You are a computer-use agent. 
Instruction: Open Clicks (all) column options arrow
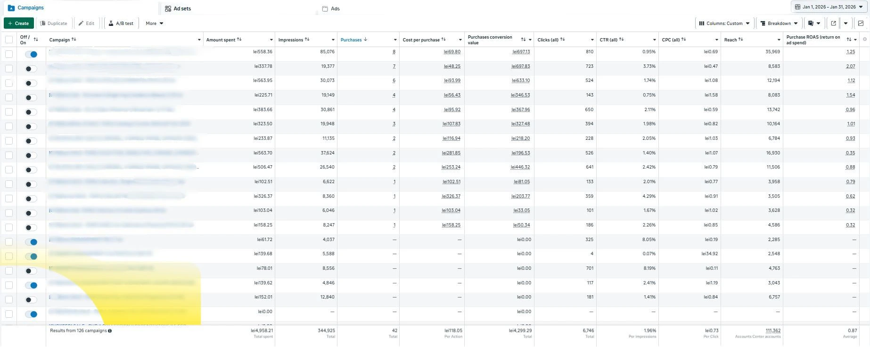[592, 40]
